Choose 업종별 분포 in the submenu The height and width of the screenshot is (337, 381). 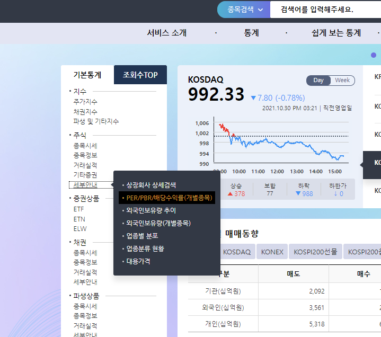[142, 236]
